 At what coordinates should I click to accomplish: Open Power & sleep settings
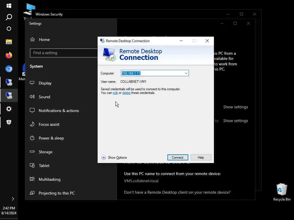point(51,138)
